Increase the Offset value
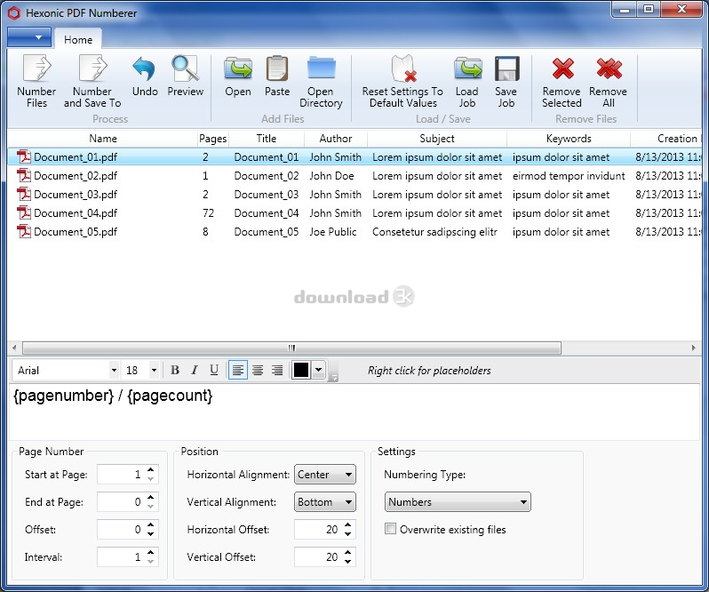 pyautogui.click(x=150, y=525)
